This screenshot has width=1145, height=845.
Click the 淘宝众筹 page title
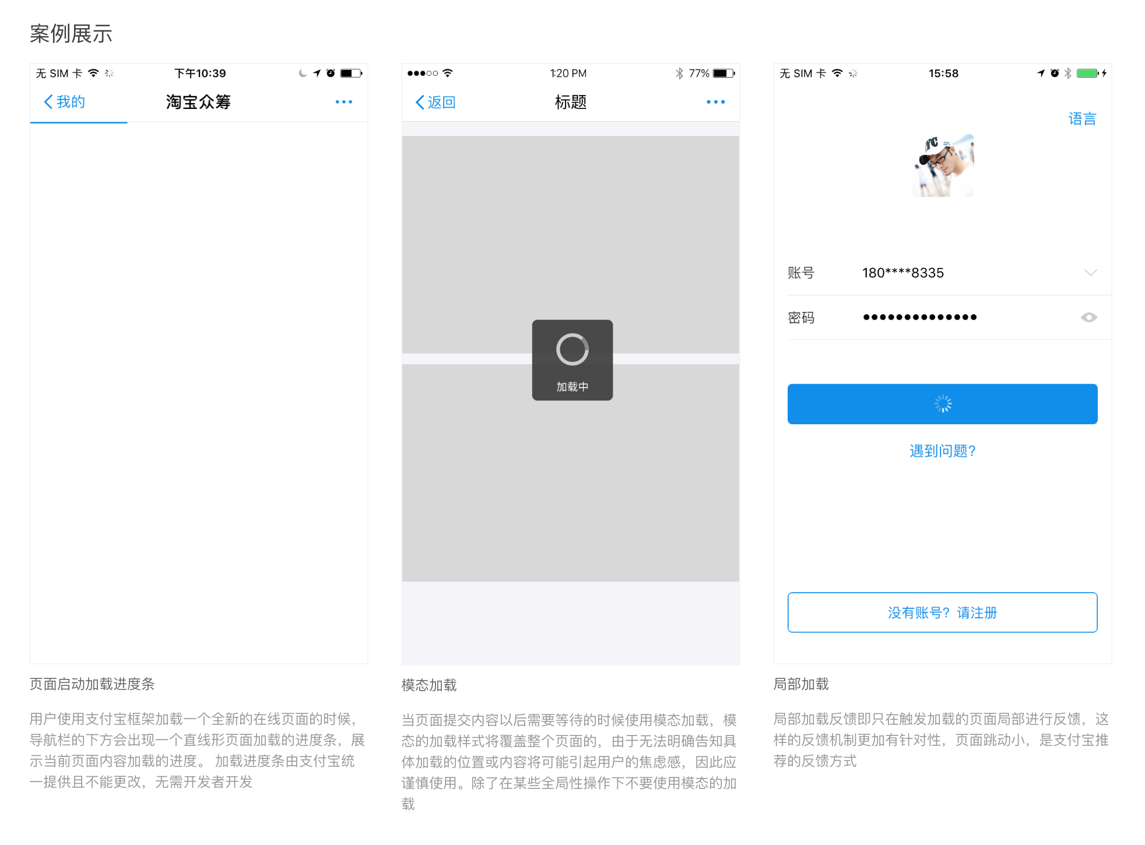coord(198,102)
